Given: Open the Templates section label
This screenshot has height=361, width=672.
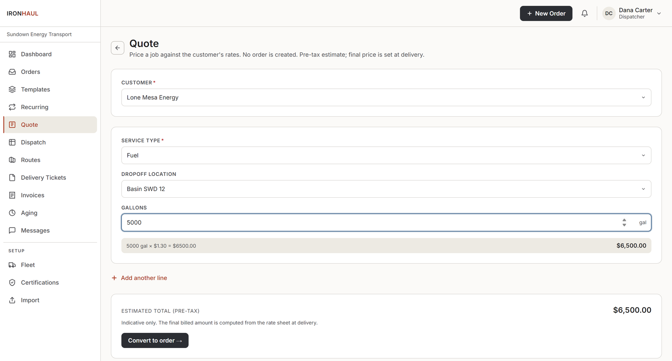Looking at the screenshot, I should 35,89.
